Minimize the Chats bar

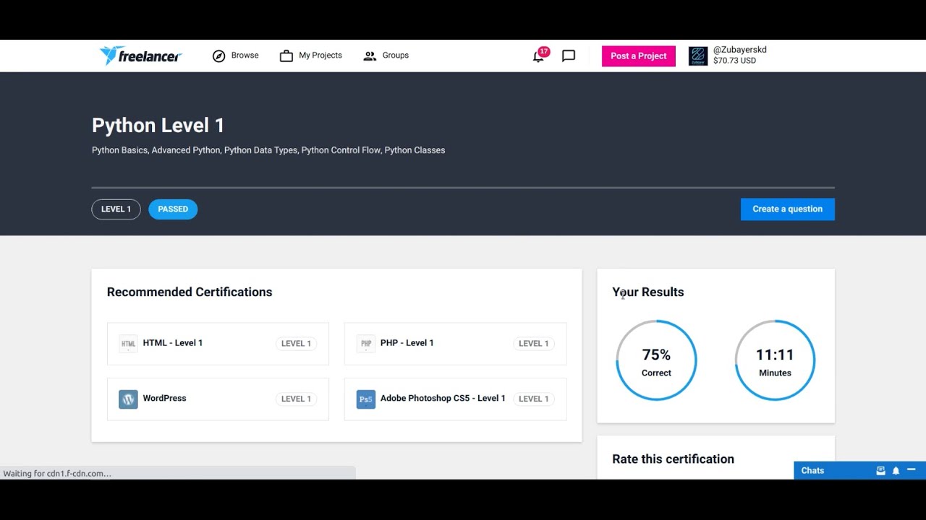coord(911,470)
